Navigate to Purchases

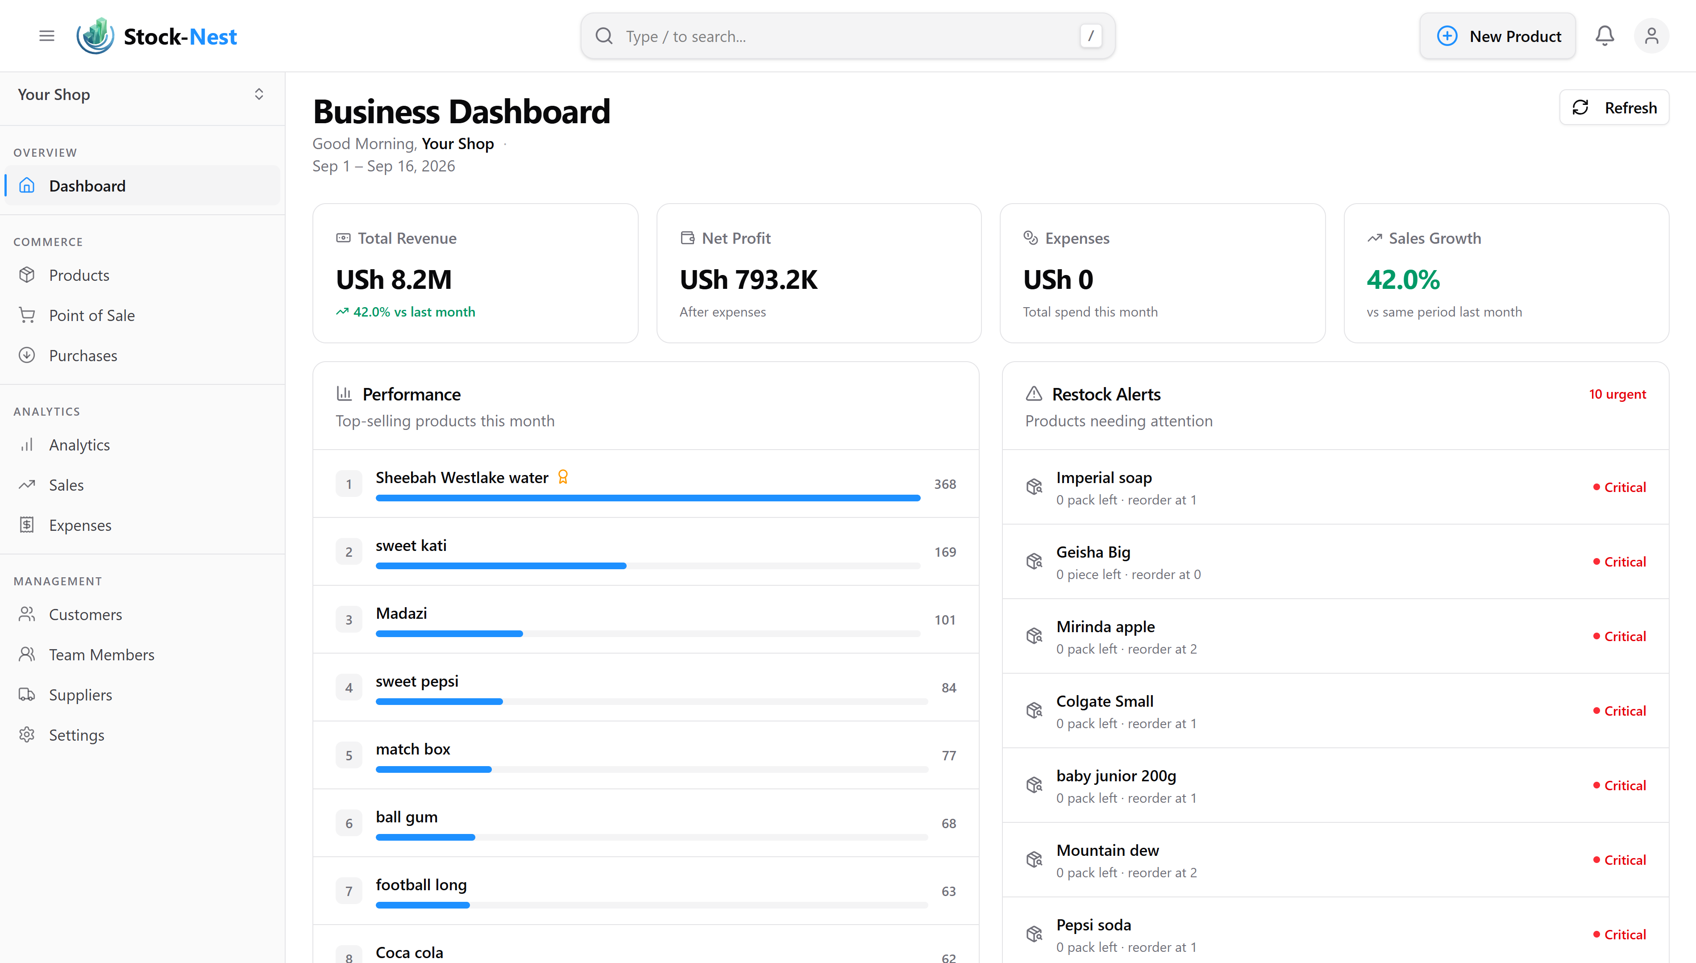142,356
